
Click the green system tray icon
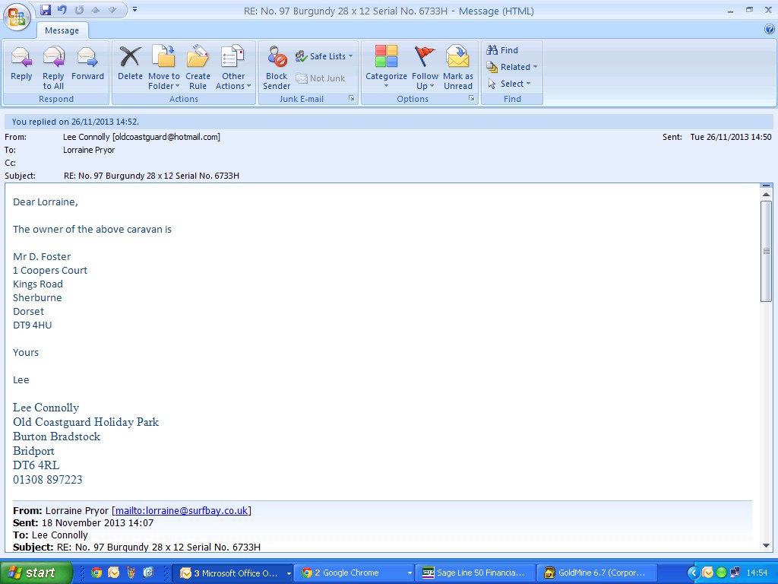tap(721, 573)
